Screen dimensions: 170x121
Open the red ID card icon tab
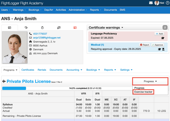[x=75, y=28]
